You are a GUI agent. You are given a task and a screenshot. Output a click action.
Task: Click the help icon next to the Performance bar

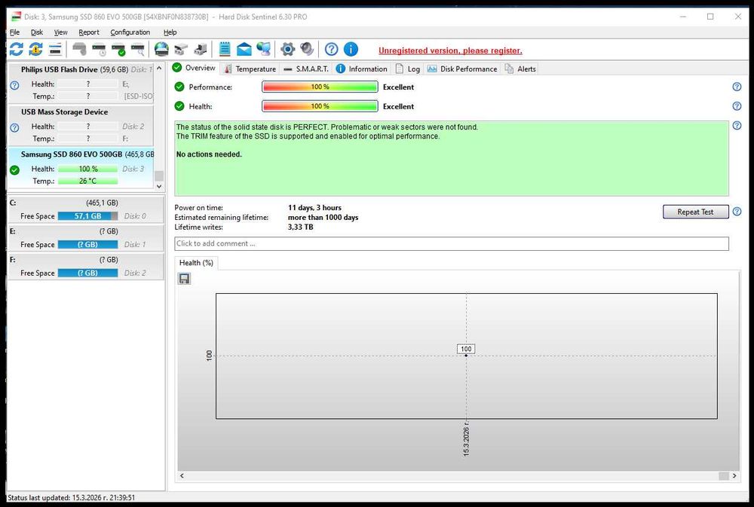(x=737, y=87)
